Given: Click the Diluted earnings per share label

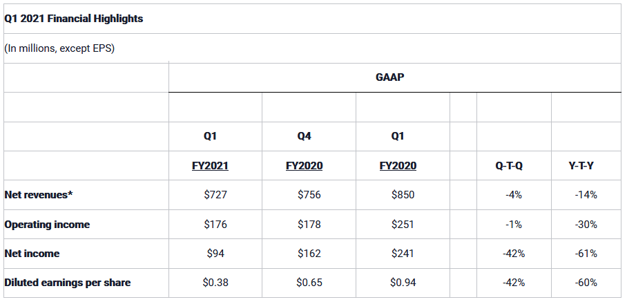Looking at the screenshot, I should point(68,283).
